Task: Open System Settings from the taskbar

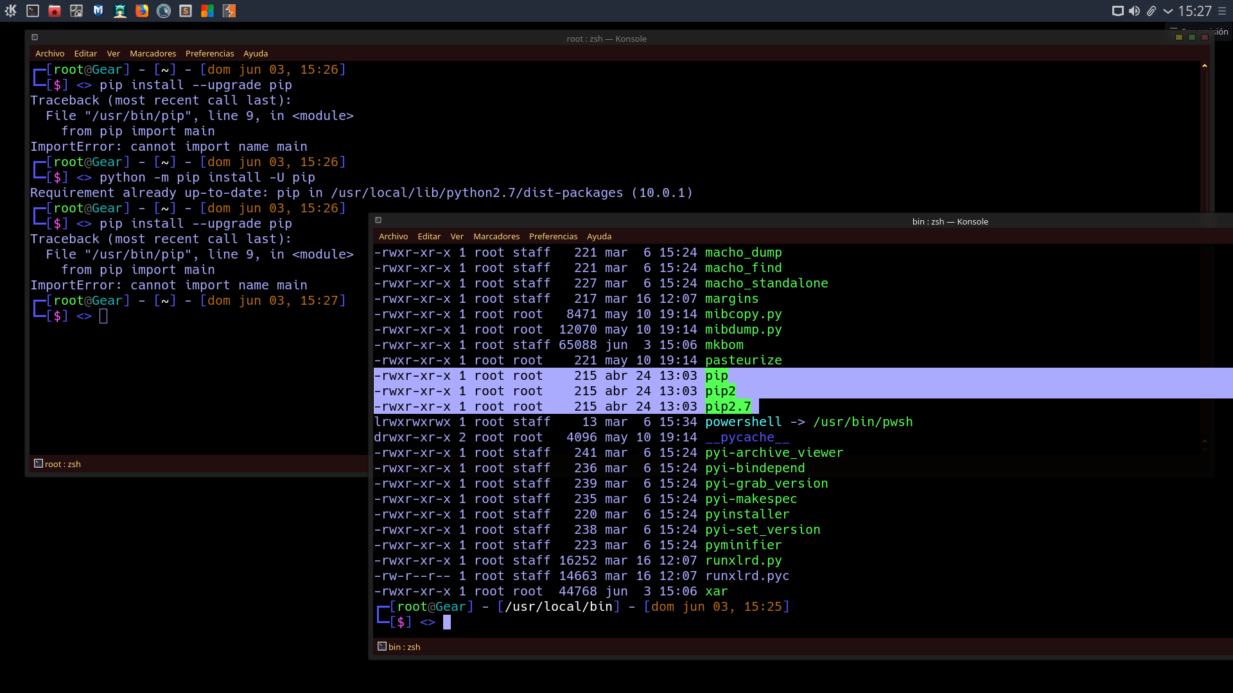Action: 76,11
